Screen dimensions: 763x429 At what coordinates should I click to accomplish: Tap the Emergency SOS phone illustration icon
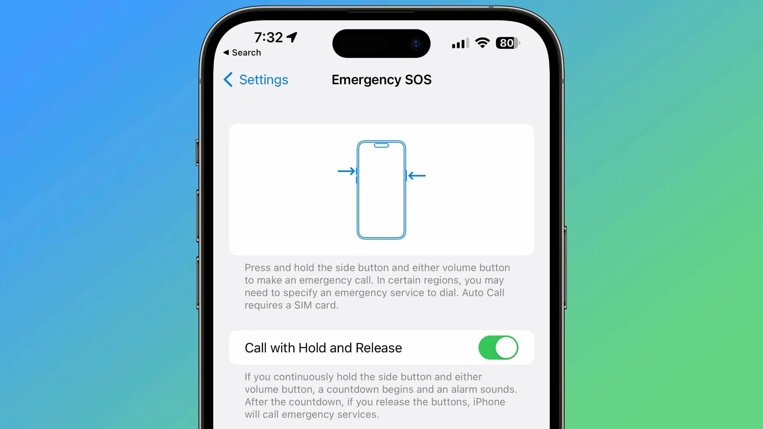(x=381, y=190)
